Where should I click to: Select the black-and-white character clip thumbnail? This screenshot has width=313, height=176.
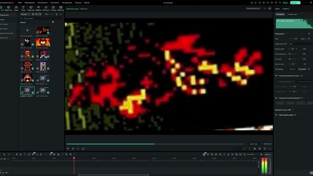click(x=27, y=42)
